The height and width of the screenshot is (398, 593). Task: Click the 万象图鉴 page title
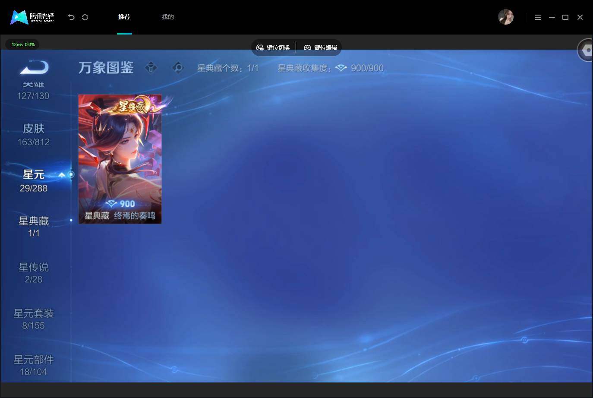(106, 68)
